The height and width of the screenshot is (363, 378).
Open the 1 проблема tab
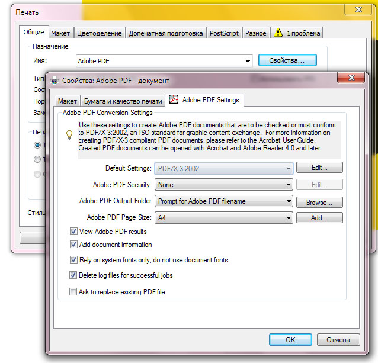(x=297, y=33)
